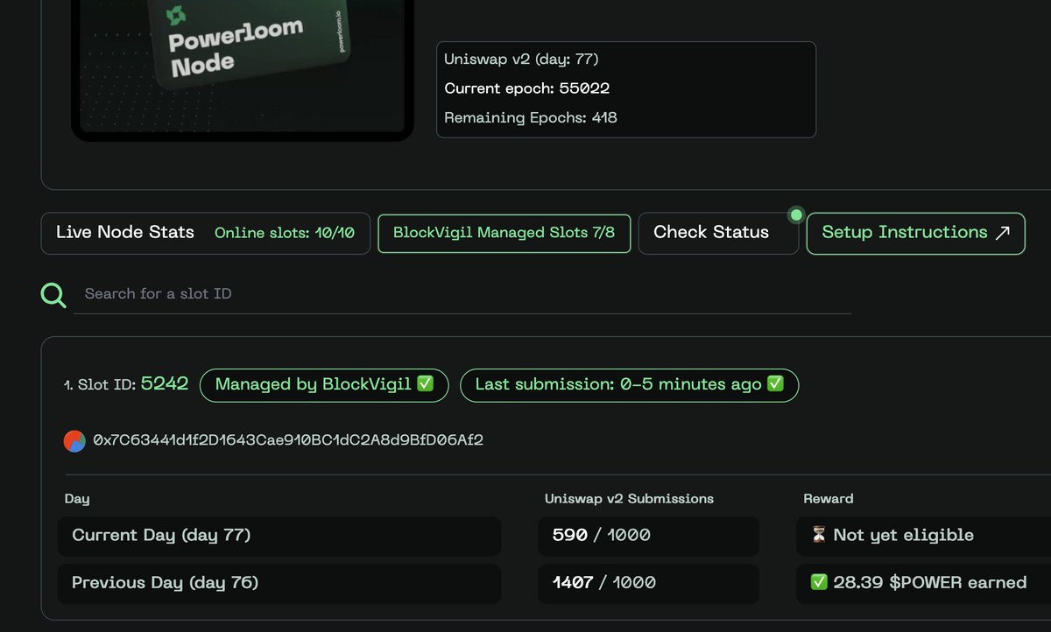The image size is (1051, 632).
Task: Click the Day column header
Action: (77, 499)
